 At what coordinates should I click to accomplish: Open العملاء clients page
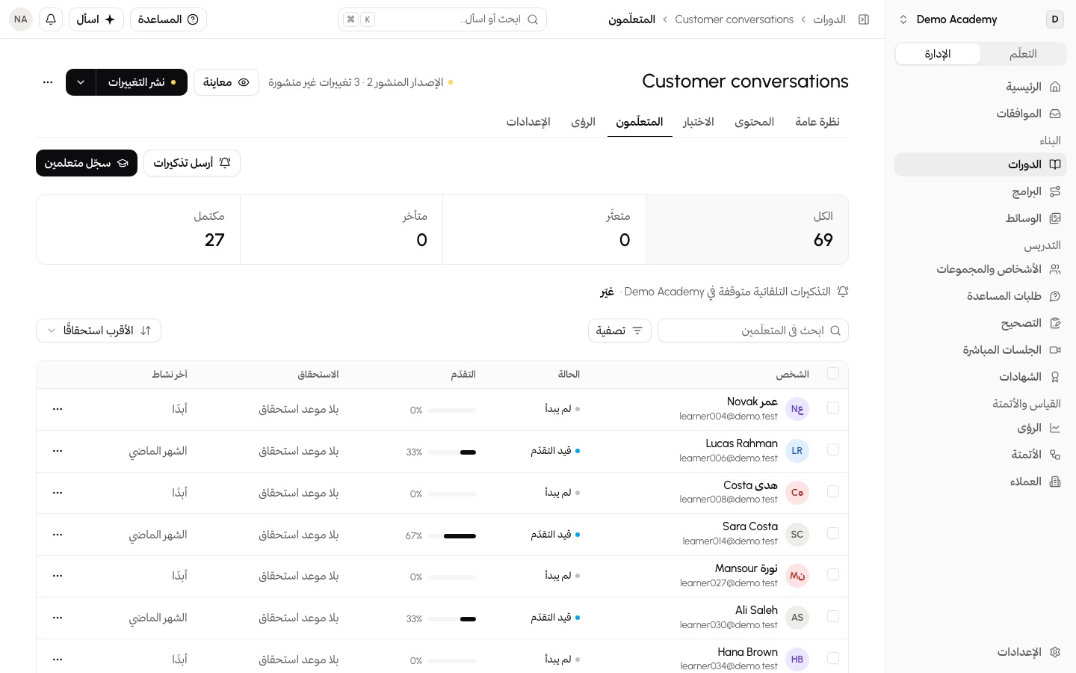click(980, 482)
